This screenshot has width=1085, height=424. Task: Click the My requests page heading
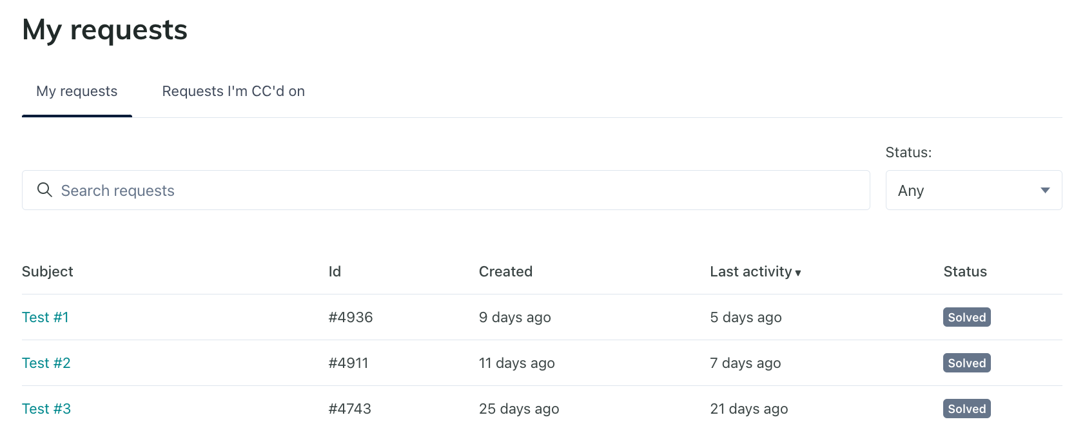pos(104,30)
